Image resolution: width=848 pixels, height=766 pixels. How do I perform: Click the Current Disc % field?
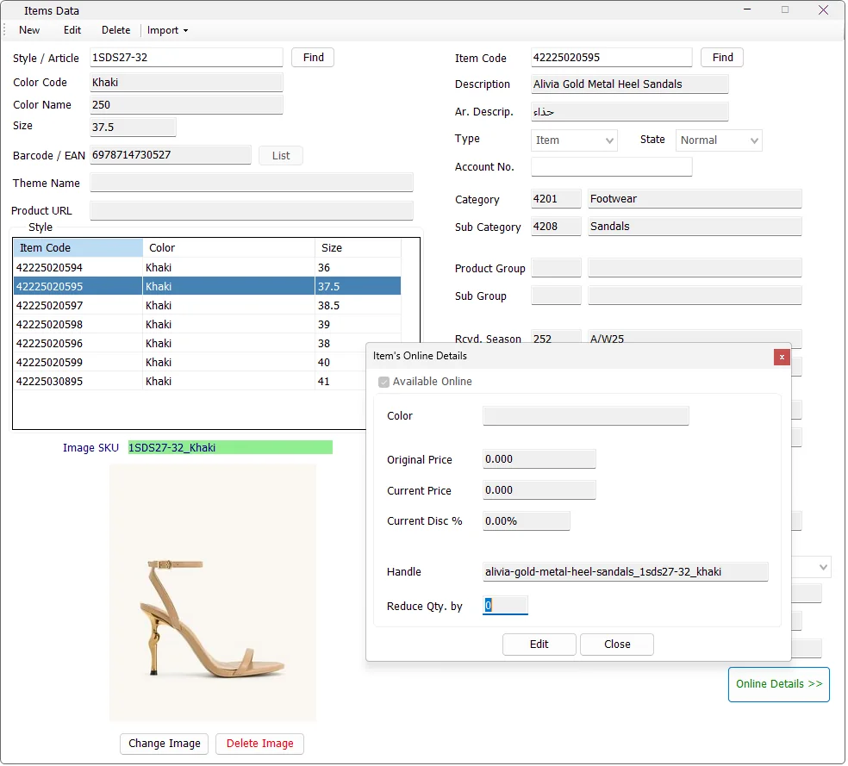point(527,521)
